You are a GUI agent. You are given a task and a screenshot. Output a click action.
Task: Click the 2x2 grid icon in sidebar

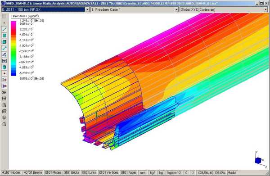[4, 99]
